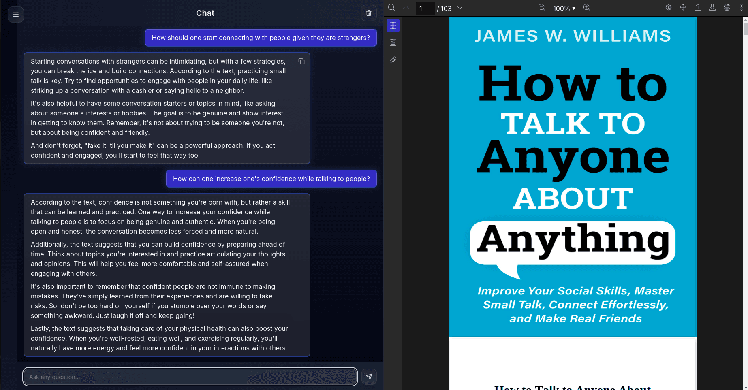748x390 pixels.
Task: Click the 'Chat' header title
Action: click(205, 13)
